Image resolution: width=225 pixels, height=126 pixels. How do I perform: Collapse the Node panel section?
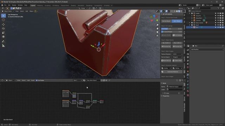(162, 83)
